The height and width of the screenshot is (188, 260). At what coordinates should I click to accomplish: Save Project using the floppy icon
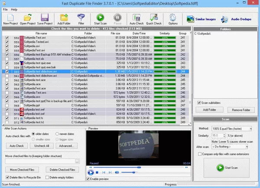[45, 19]
